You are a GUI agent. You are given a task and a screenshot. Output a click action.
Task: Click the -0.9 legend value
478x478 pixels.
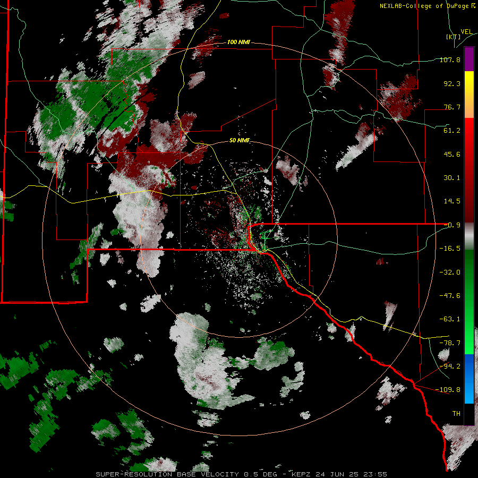pyautogui.click(x=452, y=225)
